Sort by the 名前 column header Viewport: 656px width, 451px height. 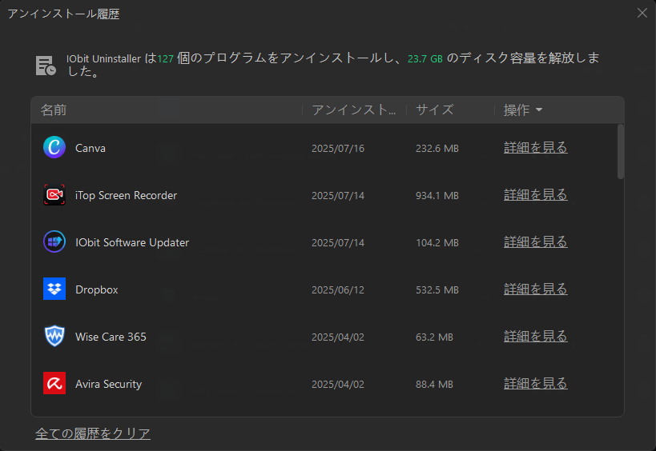pyautogui.click(x=54, y=110)
